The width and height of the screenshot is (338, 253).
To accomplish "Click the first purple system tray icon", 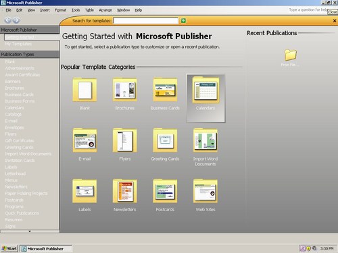I will point(303,248).
